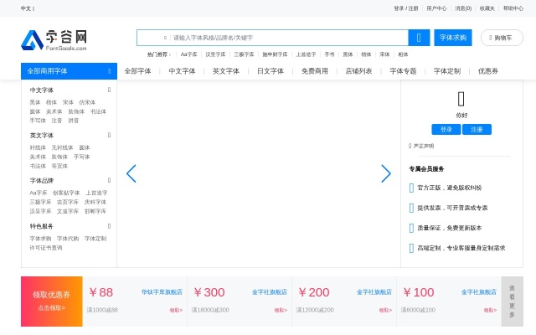Click the 字体求购 button beside search
Image resolution: width=536 pixels, height=335 pixels.
tap(453, 38)
